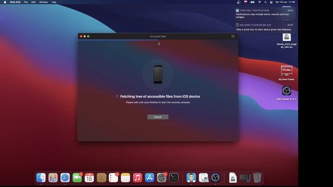Open the Apple menu
Image resolution: width=333 pixels, height=187 pixels.
click(x=5, y=2)
